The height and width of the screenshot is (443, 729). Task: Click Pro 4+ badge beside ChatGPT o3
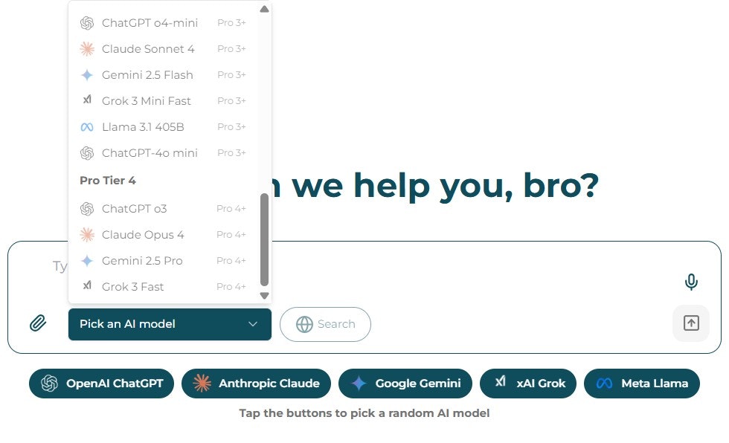(231, 209)
